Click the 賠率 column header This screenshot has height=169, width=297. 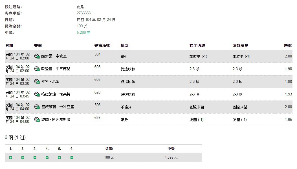pyautogui.click(x=288, y=46)
